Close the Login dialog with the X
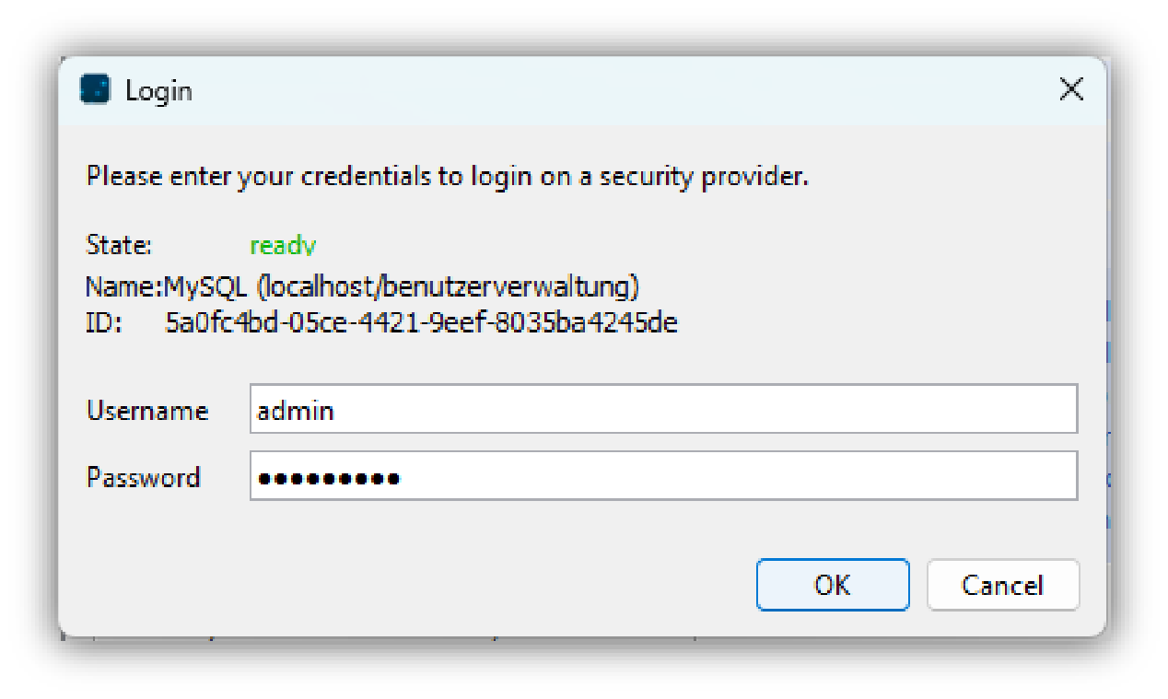 click(x=1071, y=89)
